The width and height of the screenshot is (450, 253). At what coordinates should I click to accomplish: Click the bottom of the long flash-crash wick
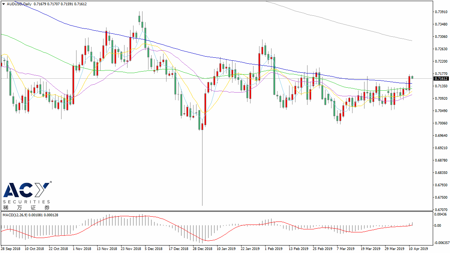pos(202,205)
